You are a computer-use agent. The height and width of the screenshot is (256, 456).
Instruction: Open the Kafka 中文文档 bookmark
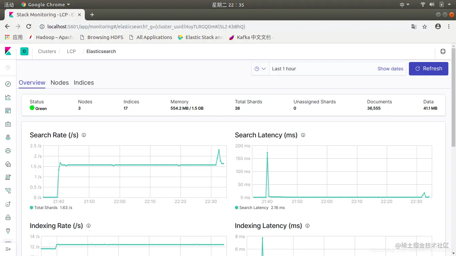[251, 37]
